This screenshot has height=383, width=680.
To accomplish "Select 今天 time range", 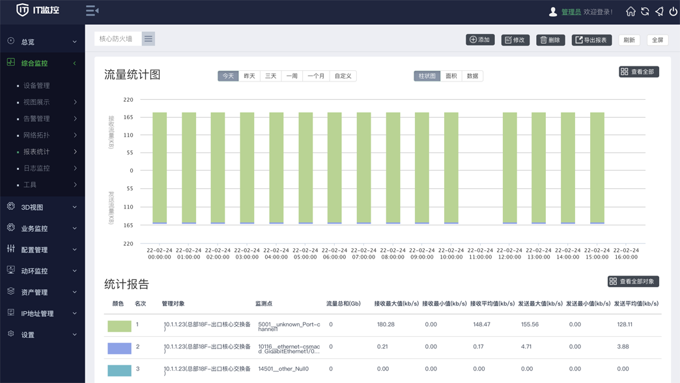I will tap(228, 76).
